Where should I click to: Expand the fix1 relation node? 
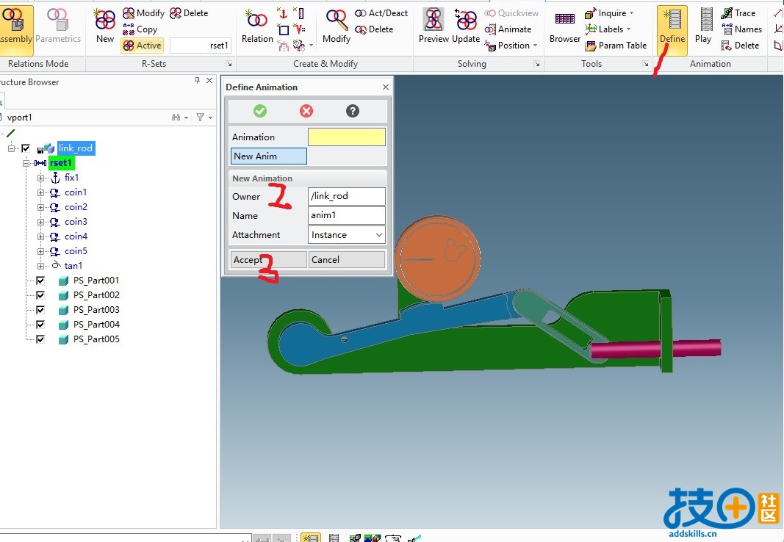click(x=40, y=178)
